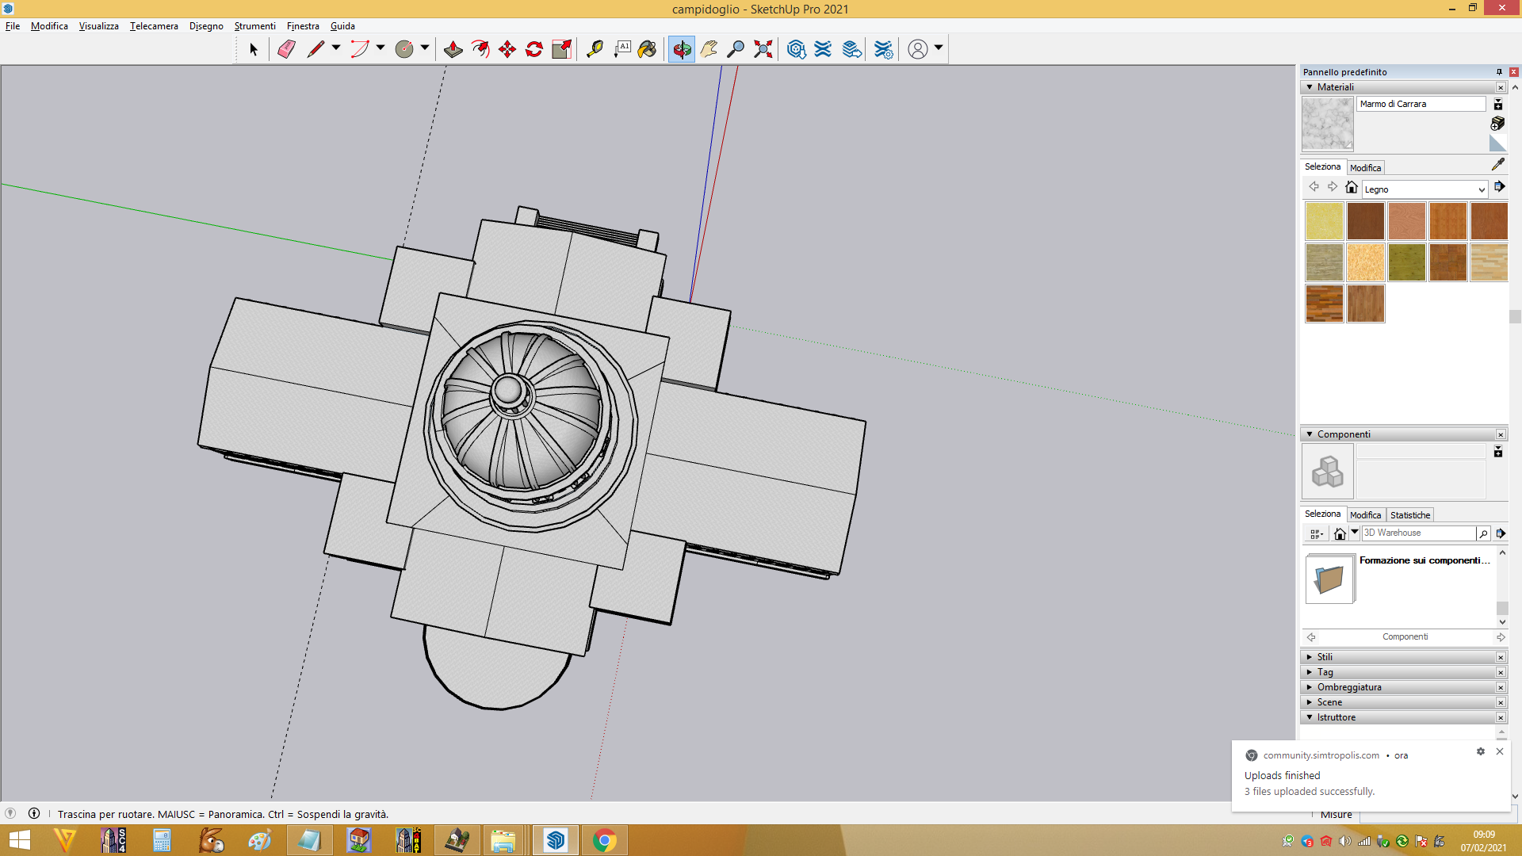The height and width of the screenshot is (856, 1522).
Task: Pick the pink Eraser tool
Action: [x=286, y=49]
